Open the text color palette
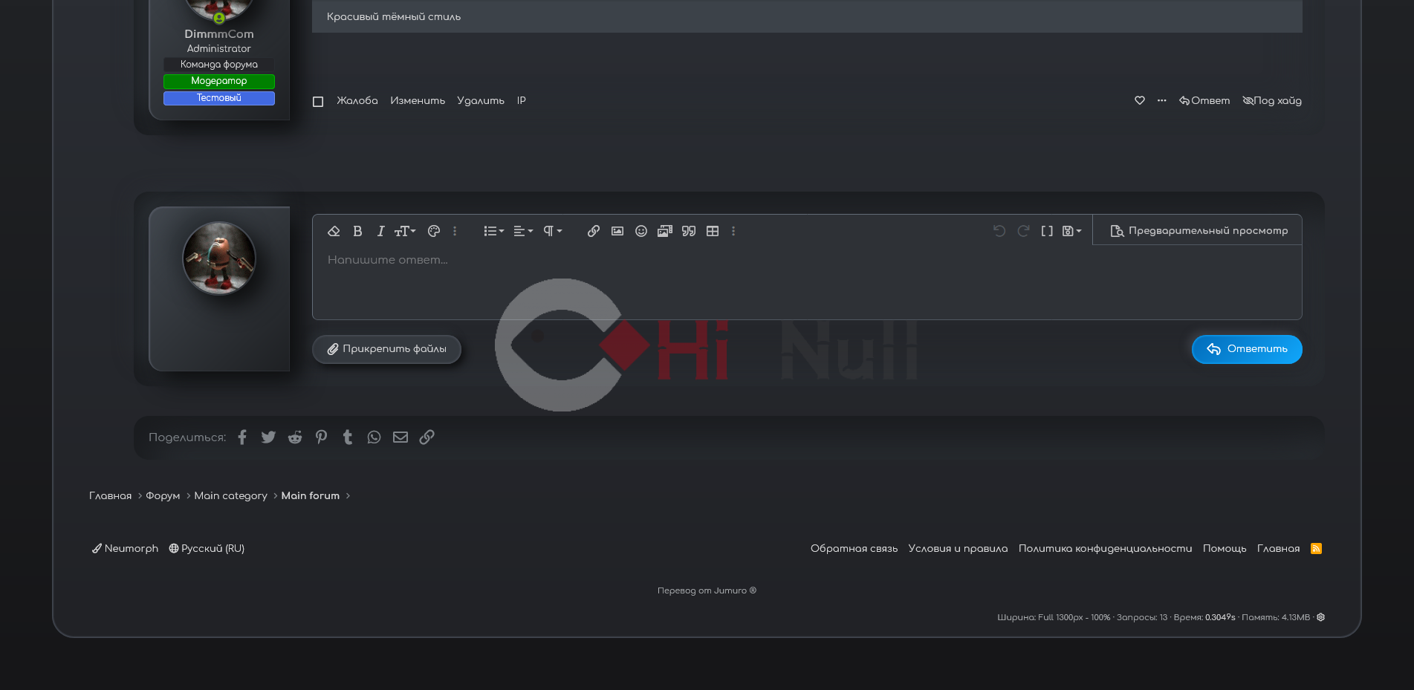 434,231
